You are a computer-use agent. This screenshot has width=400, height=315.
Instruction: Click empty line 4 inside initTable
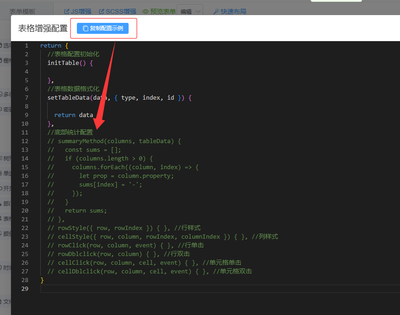pos(137,72)
